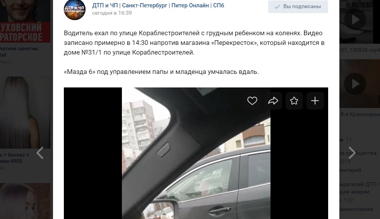
Task: Open the бесплатное занятие ad caption
Action: click(19, 51)
